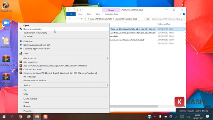Open Google Chrome from the taskbar

coord(20,117)
